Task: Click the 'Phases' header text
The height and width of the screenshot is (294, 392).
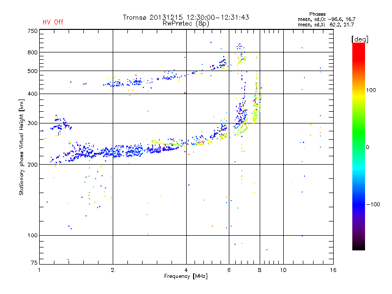Action: (317, 14)
